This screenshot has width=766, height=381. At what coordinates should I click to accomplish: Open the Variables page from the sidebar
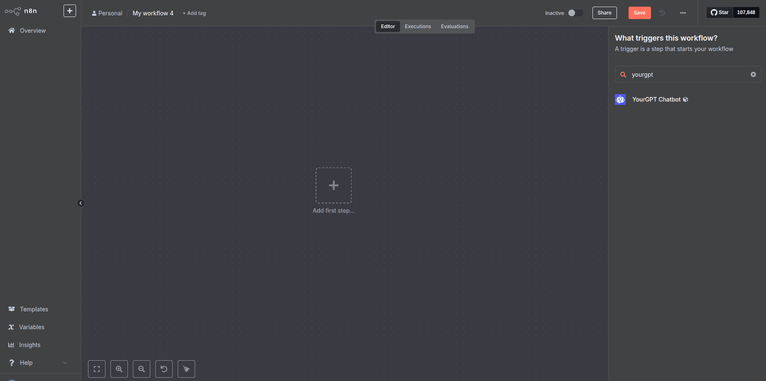point(32,327)
